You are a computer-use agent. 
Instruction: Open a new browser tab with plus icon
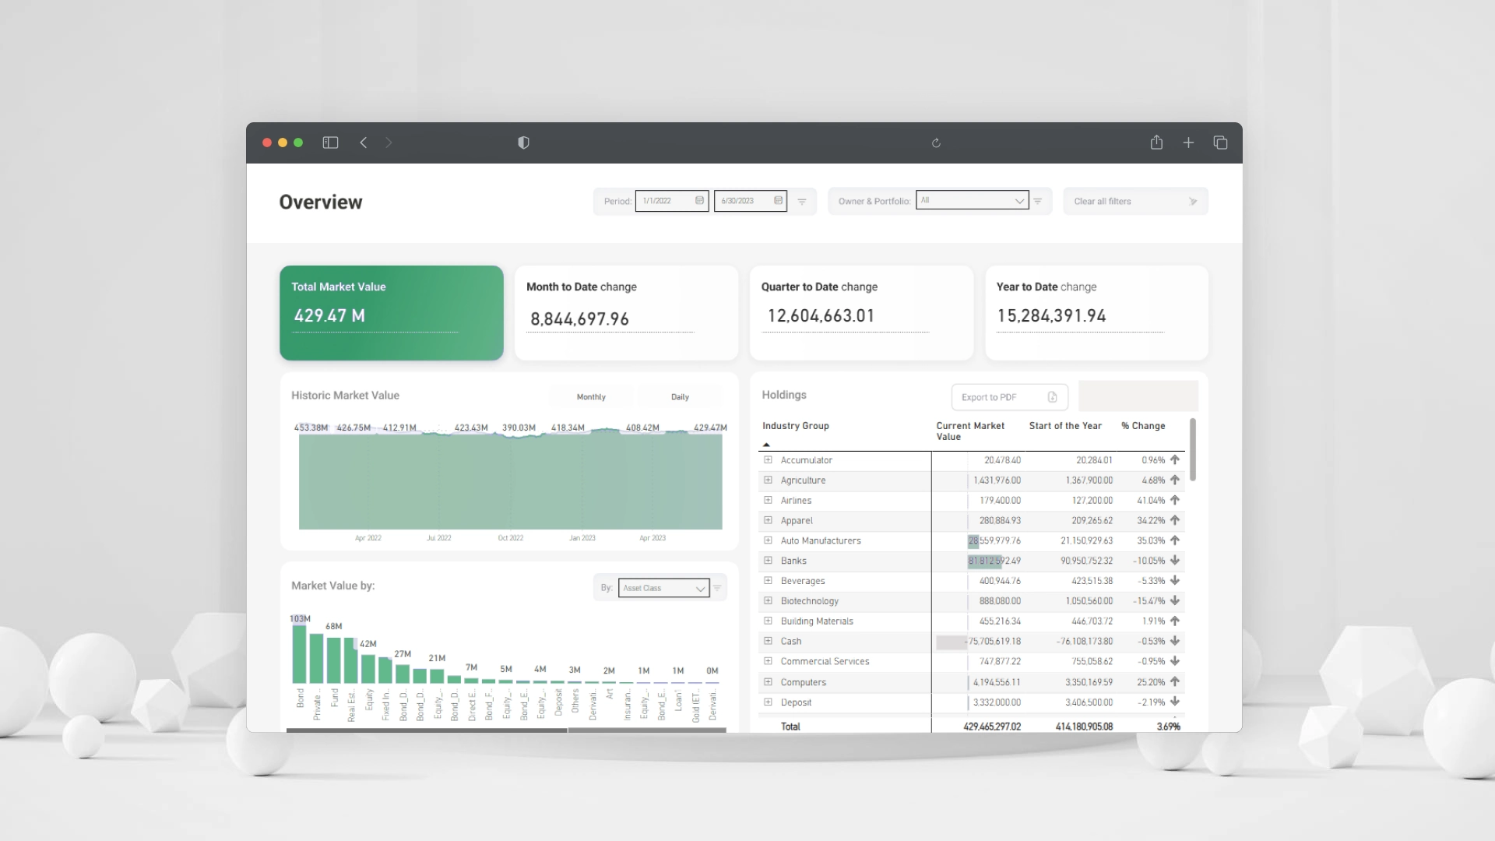coord(1189,143)
